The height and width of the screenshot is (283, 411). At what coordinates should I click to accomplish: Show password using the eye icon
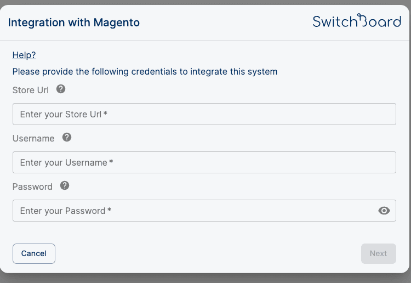tap(384, 211)
